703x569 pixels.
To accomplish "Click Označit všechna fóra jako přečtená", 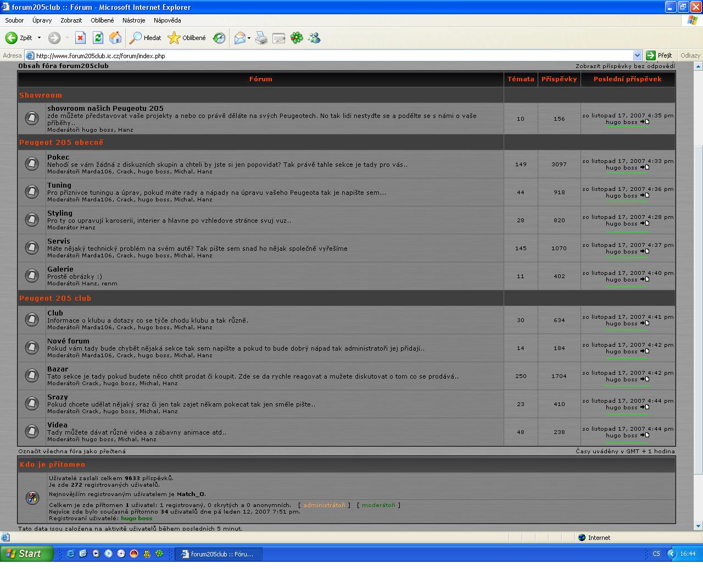I will pos(72,451).
